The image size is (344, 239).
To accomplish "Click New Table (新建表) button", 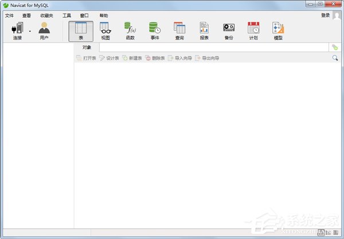I will [x=132, y=58].
